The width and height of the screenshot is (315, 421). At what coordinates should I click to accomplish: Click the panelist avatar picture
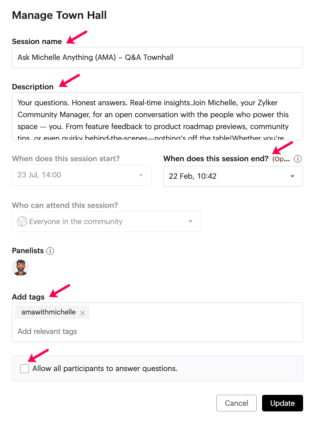tap(21, 267)
